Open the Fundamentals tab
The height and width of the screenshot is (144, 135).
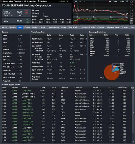pyautogui.click(x=53, y=27)
